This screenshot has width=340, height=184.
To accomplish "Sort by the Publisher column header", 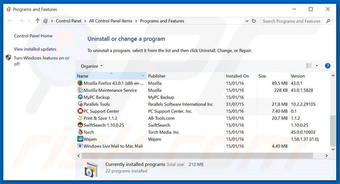I will (157, 76).
